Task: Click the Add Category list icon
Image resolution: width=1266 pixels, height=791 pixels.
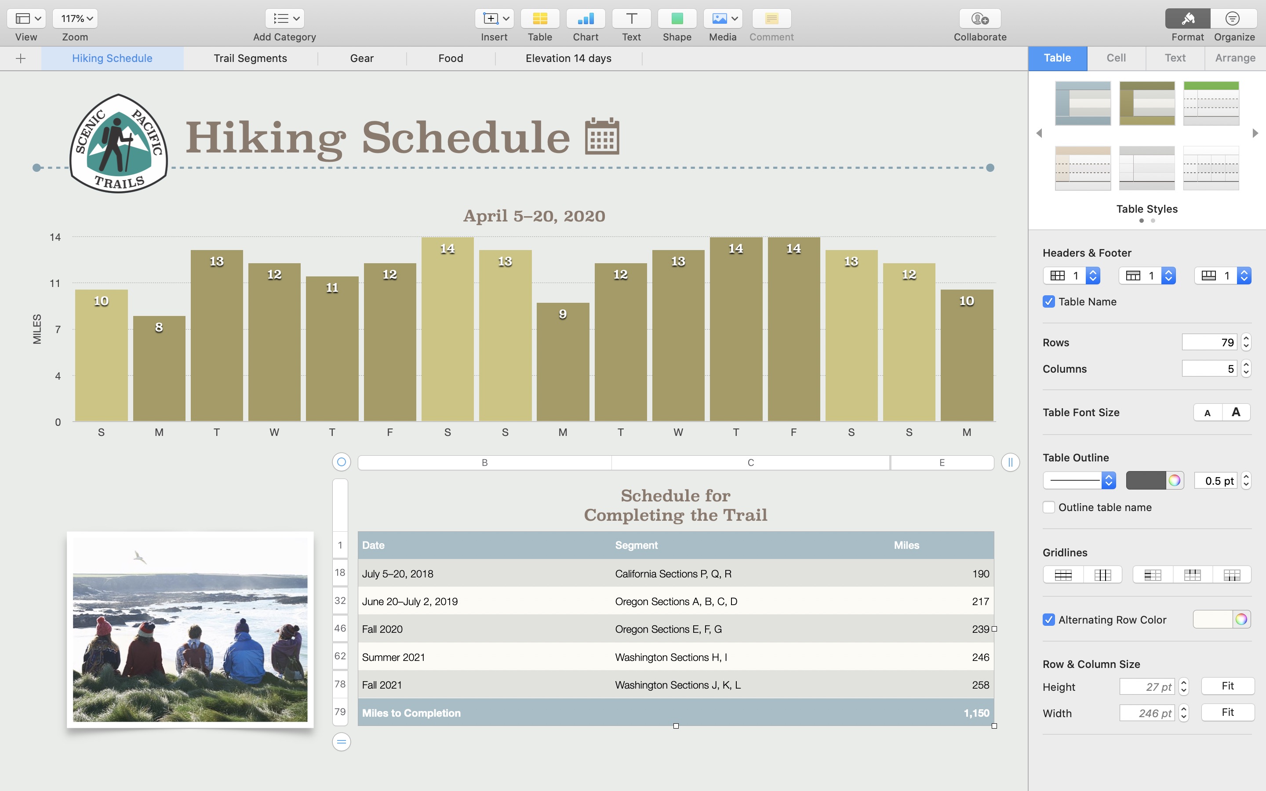Action: click(x=284, y=19)
